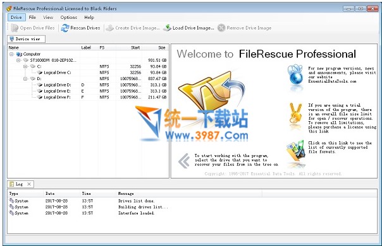Switch to the Device view tab
The image size is (382, 246).
pos(27,39)
